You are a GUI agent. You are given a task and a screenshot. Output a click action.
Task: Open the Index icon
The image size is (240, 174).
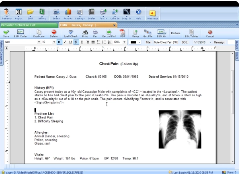click(x=56, y=14)
